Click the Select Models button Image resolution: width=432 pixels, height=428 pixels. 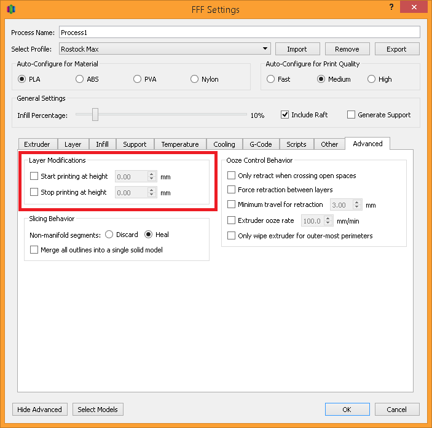click(x=98, y=410)
